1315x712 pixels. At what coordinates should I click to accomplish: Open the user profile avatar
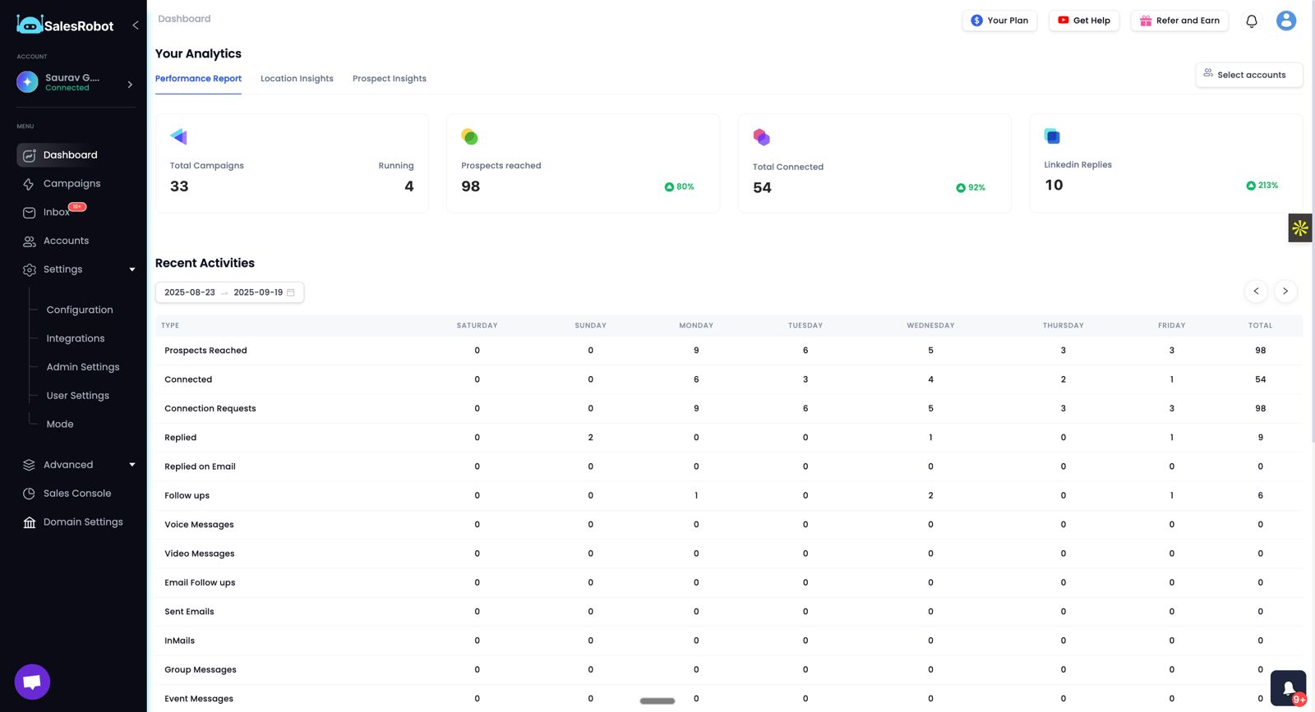tap(1285, 21)
